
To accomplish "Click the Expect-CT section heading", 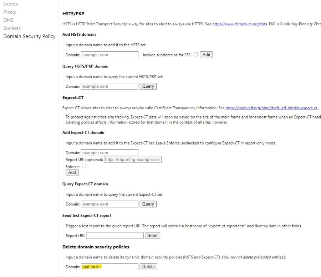I will [x=73, y=98].
